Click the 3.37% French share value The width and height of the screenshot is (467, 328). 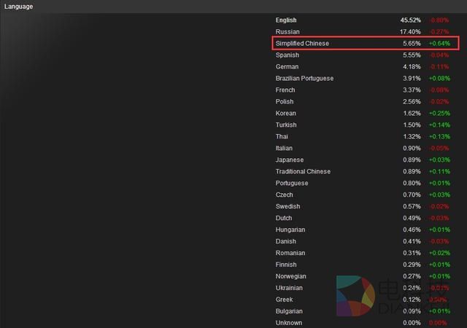click(412, 90)
